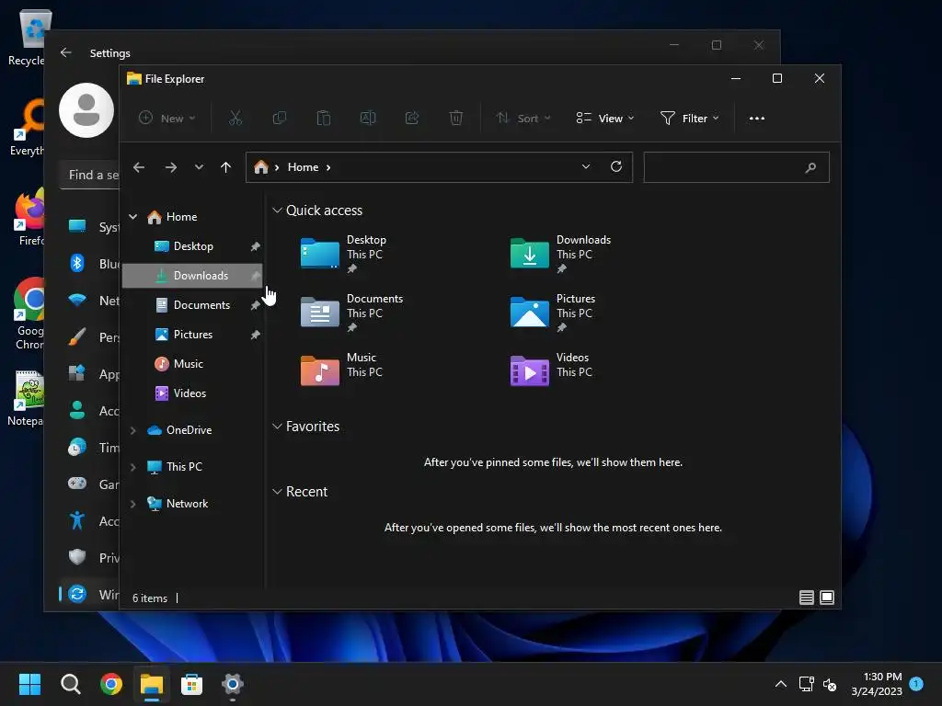Open the Filter dropdown menu
The width and height of the screenshot is (942, 706).
tap(689, 119)
